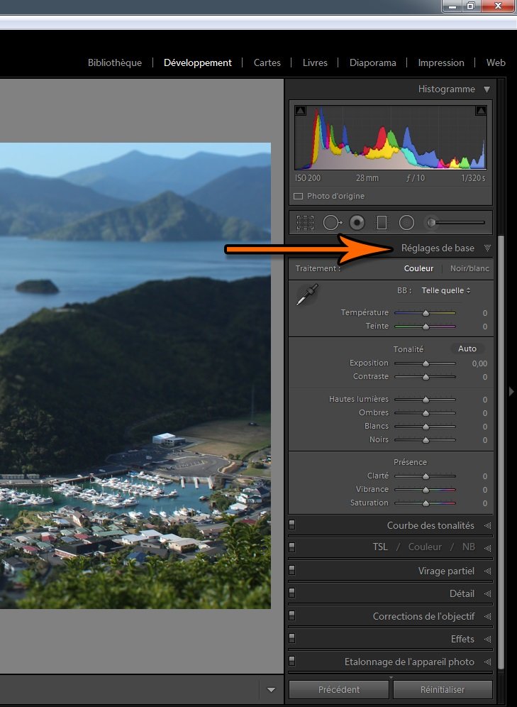Select the Spot removal tool
The height and width of the screenshot is (707, 517).
331,222
